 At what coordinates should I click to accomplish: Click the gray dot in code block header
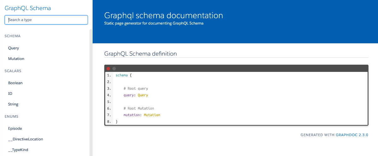(x=114, y=68)
